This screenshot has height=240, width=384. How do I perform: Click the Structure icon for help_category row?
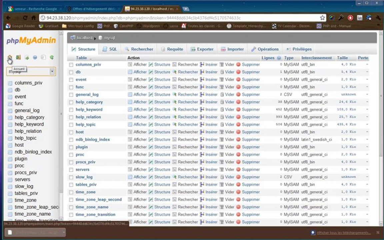coord(151,102)
